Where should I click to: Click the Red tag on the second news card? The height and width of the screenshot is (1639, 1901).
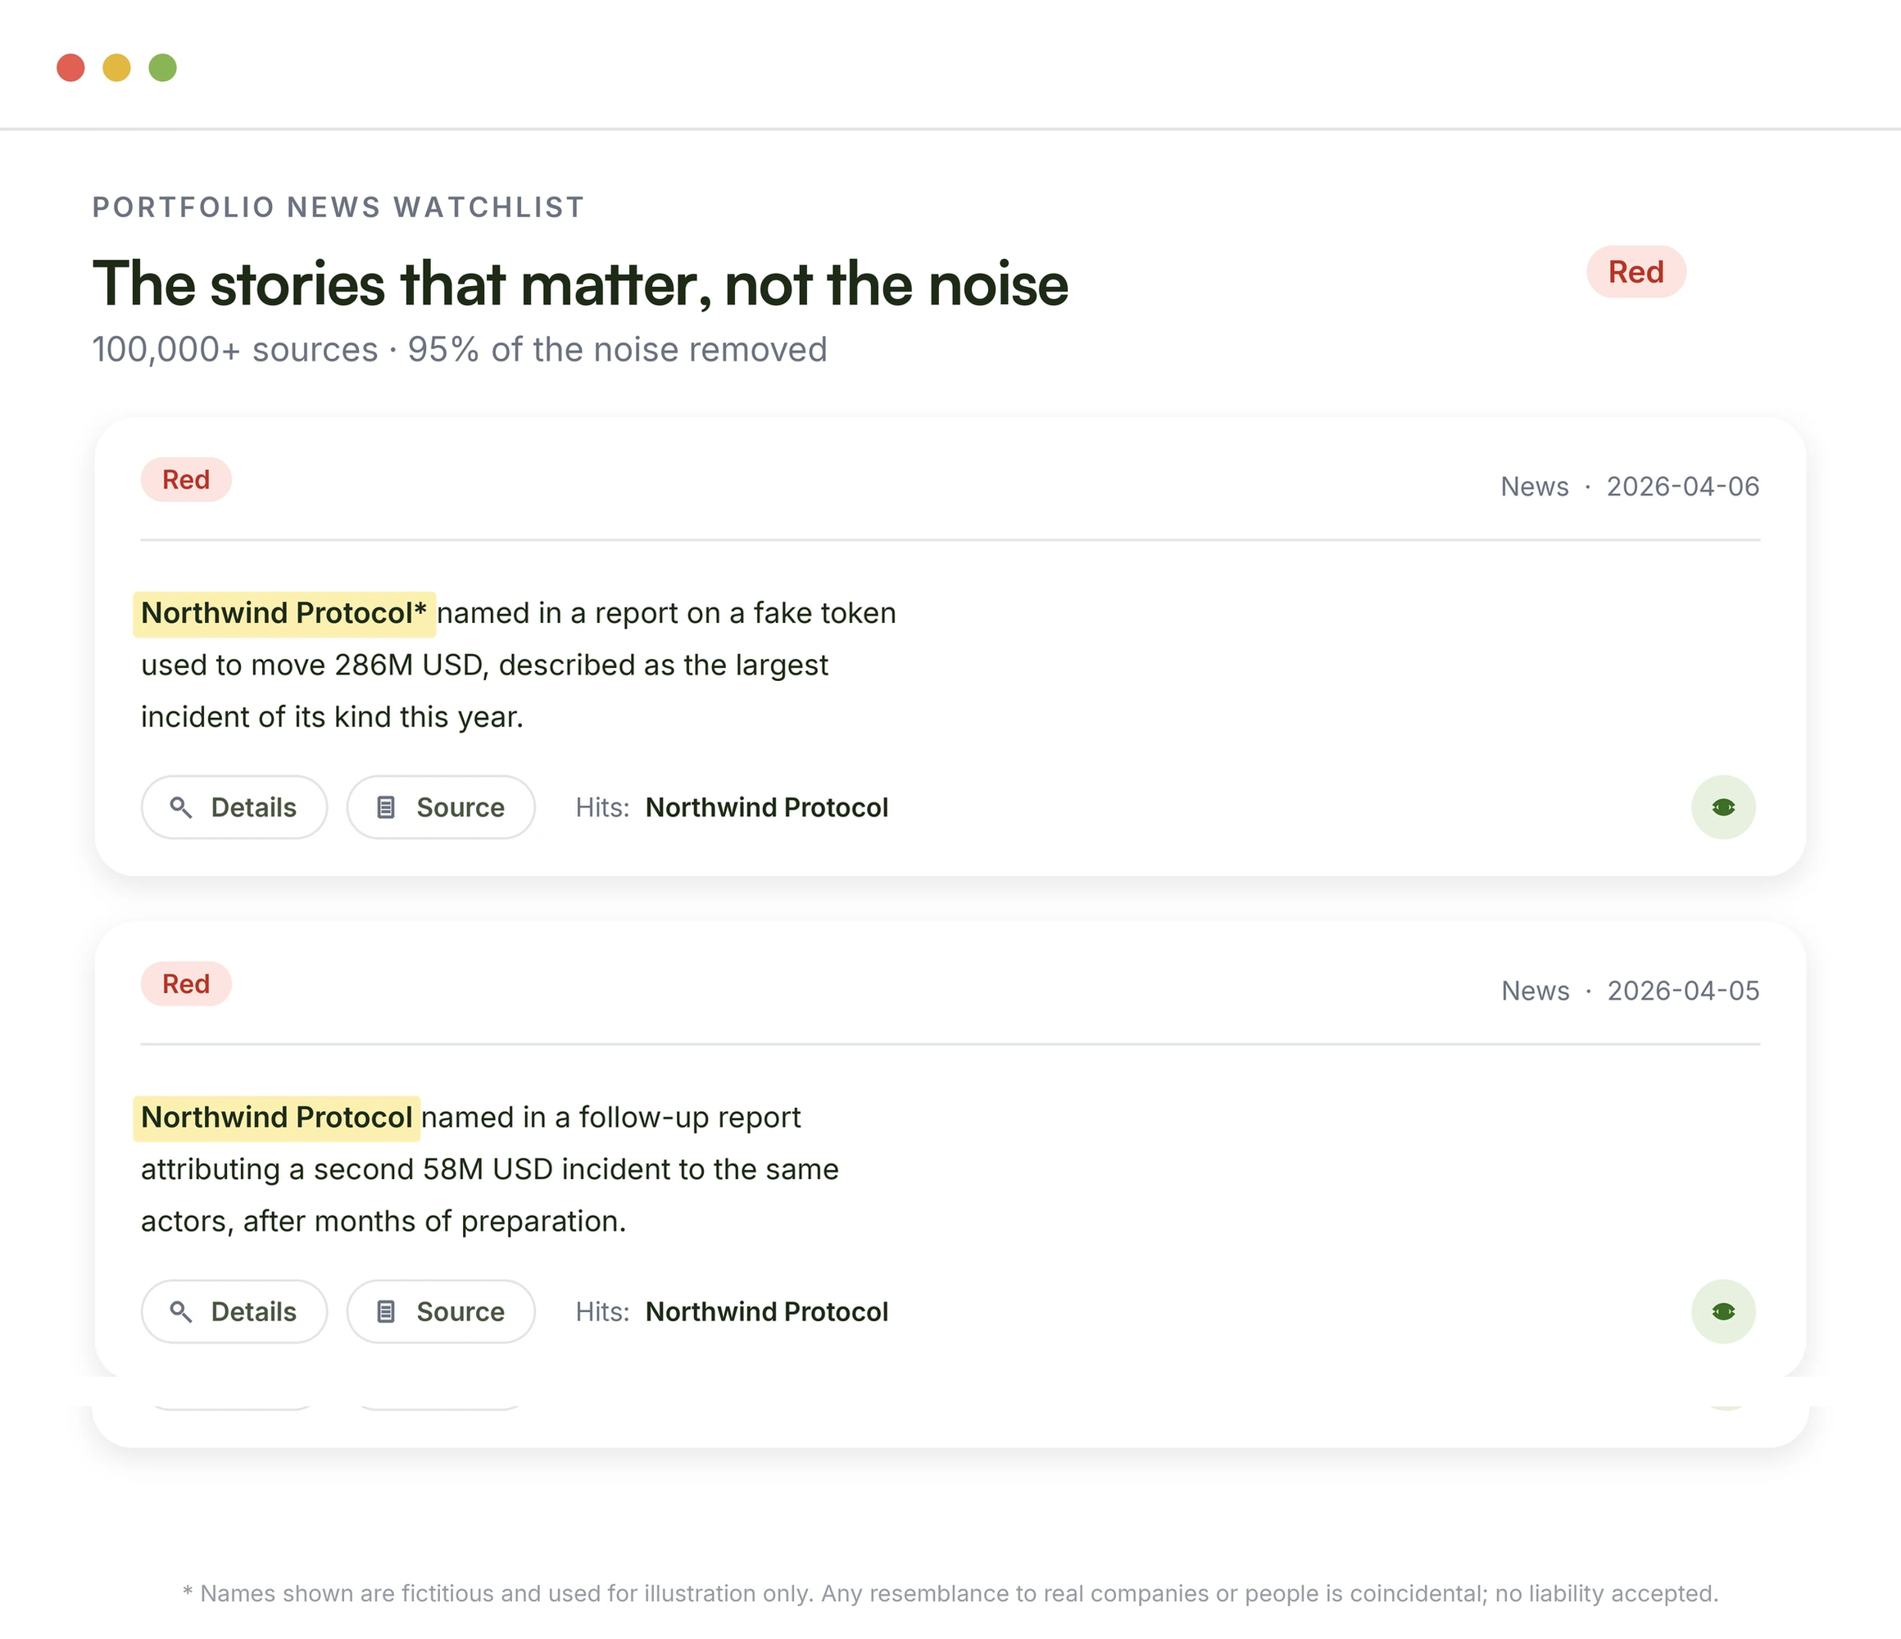(186, 983)
